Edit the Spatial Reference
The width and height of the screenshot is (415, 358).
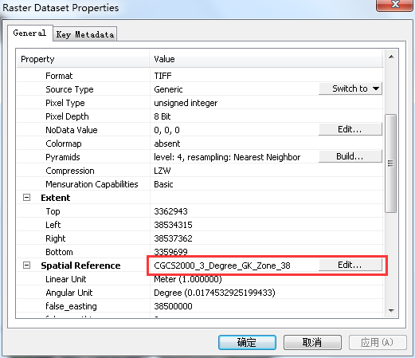point(350,265)
